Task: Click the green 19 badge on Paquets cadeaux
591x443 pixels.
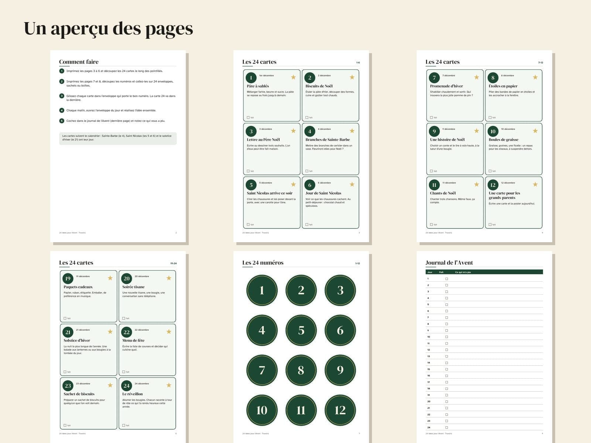Action: (68, 278)
